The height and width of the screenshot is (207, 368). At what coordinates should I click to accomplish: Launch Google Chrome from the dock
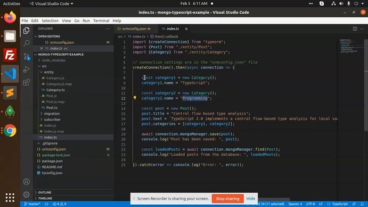(10, 131)
